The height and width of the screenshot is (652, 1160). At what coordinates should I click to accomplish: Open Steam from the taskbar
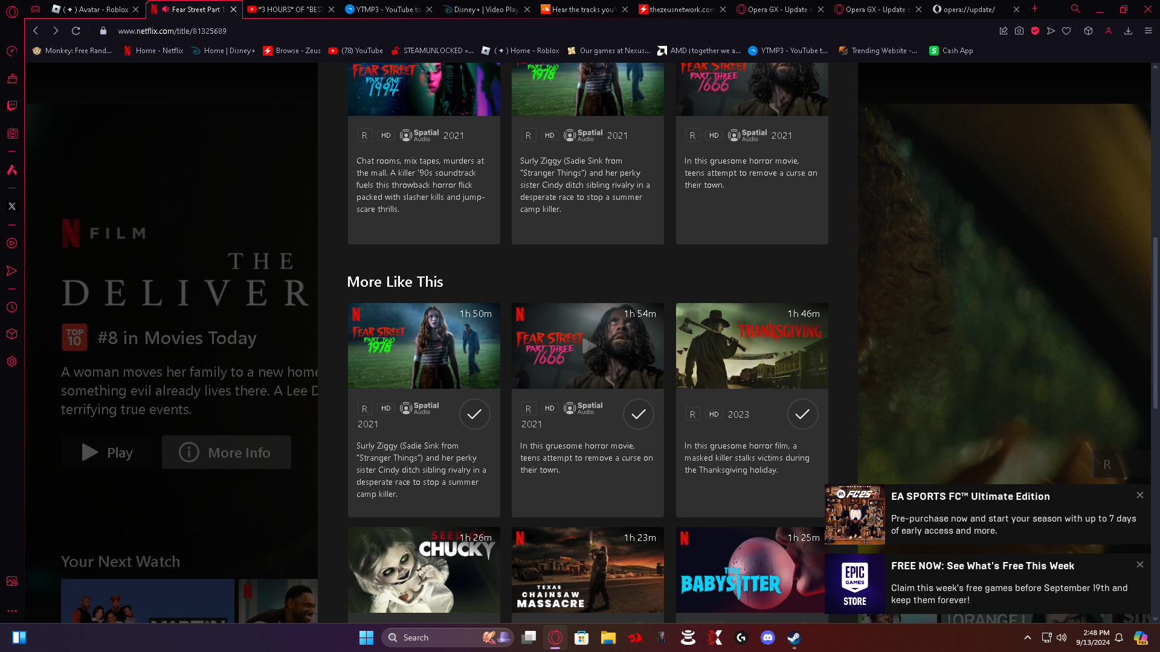794,638
